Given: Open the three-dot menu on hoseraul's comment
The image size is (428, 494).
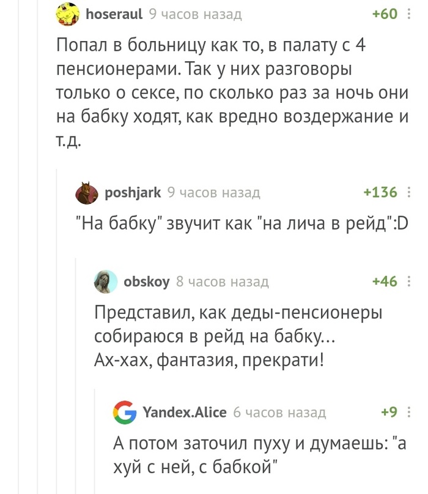Looking at the screenshot, I should [x=409, y=14].
